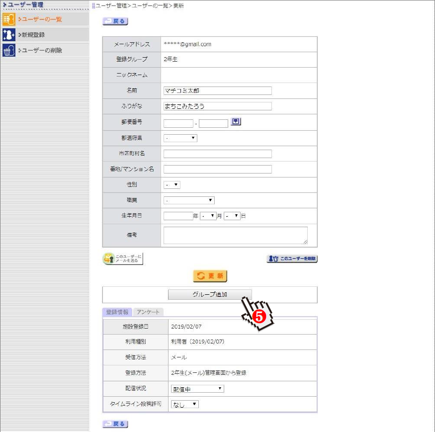Open the 性別 gender dropdown

(172, 185)
